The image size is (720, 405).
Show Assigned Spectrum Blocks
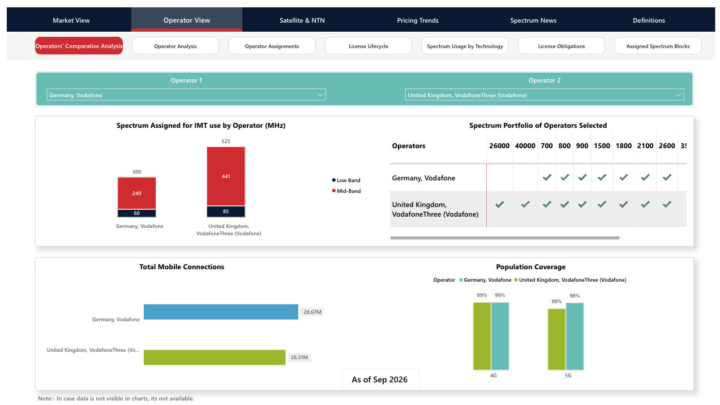(658, 46)
